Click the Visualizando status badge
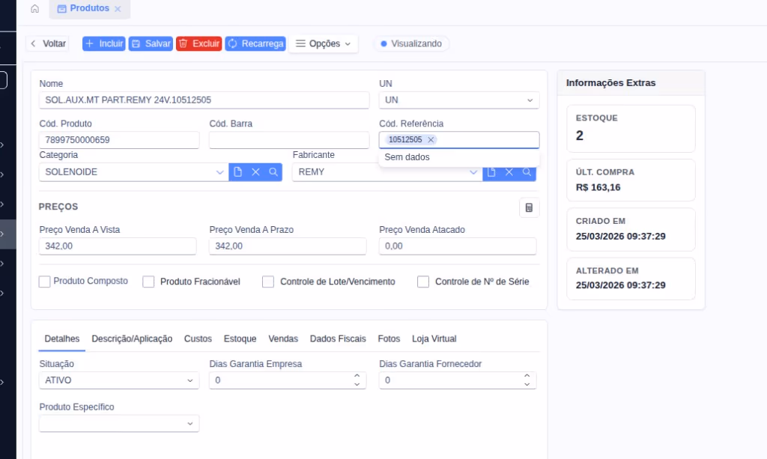The width and height of the screenshot is (767, 459). click(411, 43)
